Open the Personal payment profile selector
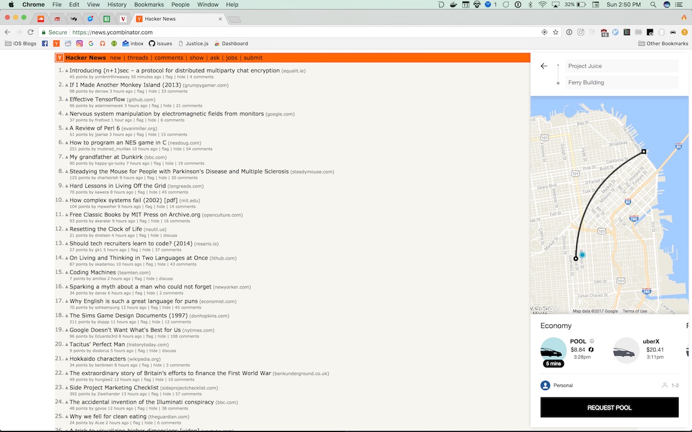The image size is (692, 432). coord(557,385)
